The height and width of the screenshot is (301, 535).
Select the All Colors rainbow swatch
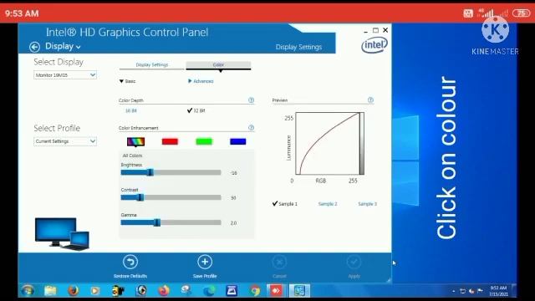tap(135, 141)
